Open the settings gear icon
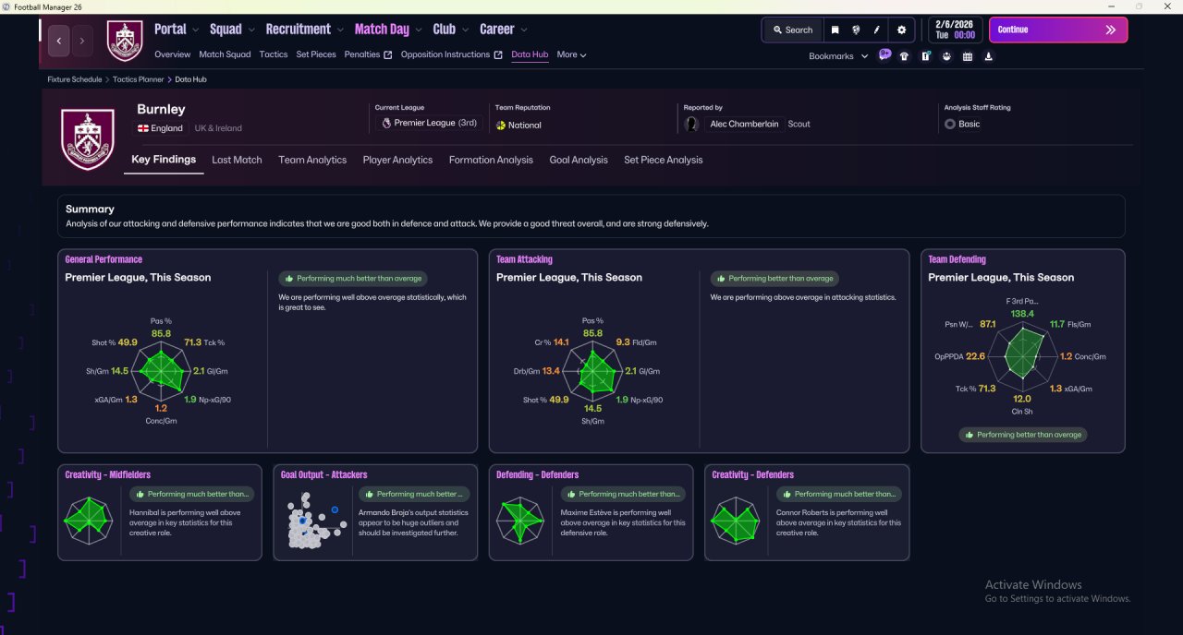1183x635 pixels. (x=902, y=30)
